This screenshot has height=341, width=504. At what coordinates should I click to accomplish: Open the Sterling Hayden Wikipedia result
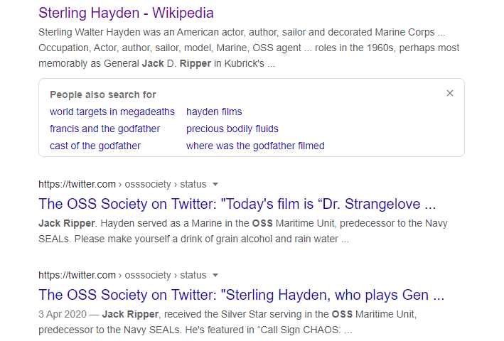[126, 13]
